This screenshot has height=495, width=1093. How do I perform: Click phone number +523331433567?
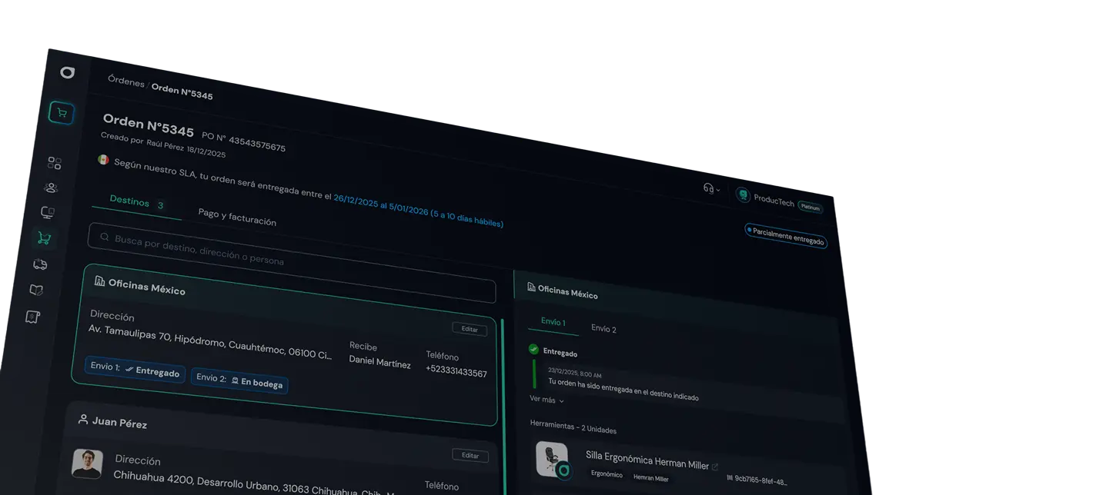coord(456,370)
